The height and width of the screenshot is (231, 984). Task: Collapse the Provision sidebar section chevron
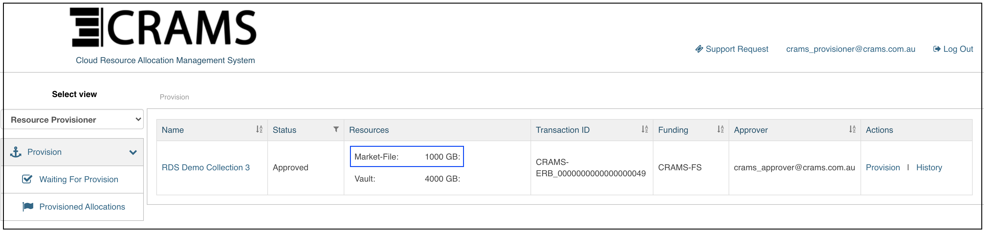point(133,152)
